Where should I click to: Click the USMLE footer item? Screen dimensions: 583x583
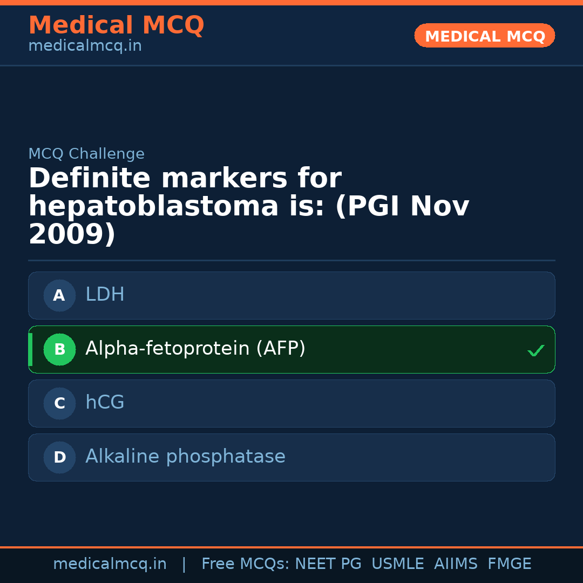click(x=397, y=564)
